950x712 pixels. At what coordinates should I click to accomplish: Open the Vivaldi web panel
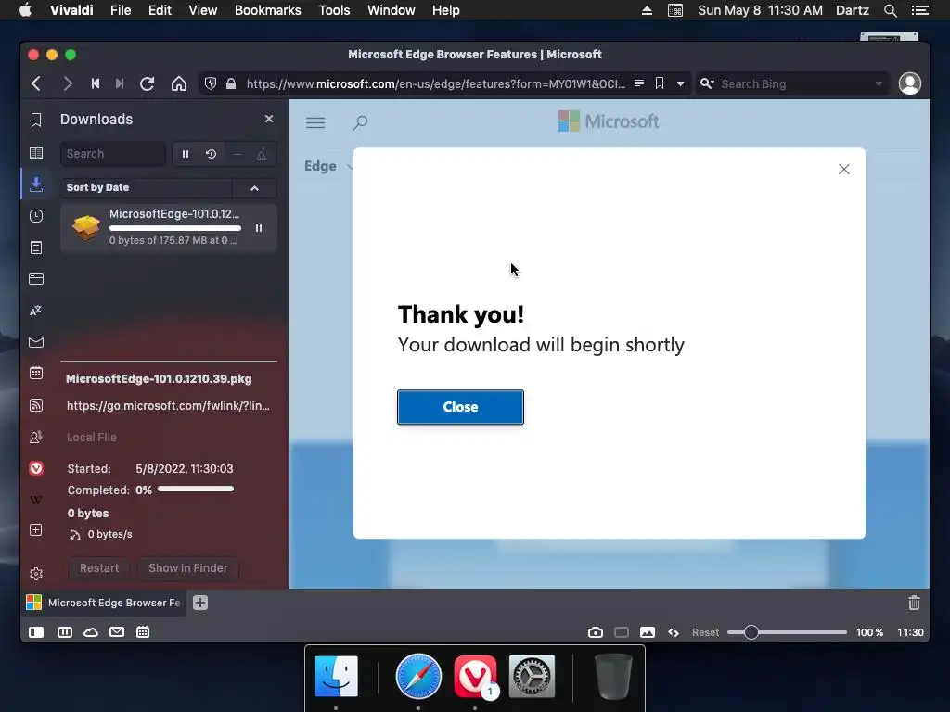[x=36, y=468]
